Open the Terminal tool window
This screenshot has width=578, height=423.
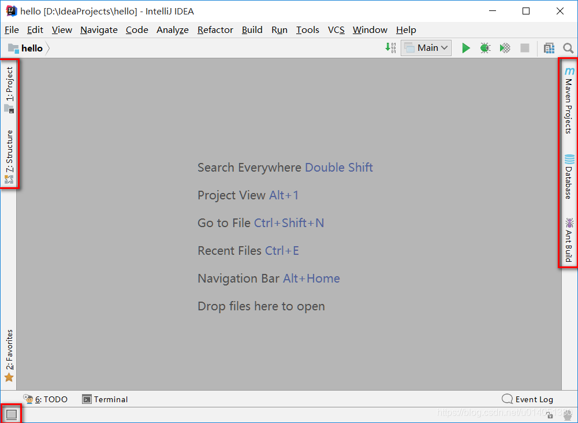105,399
